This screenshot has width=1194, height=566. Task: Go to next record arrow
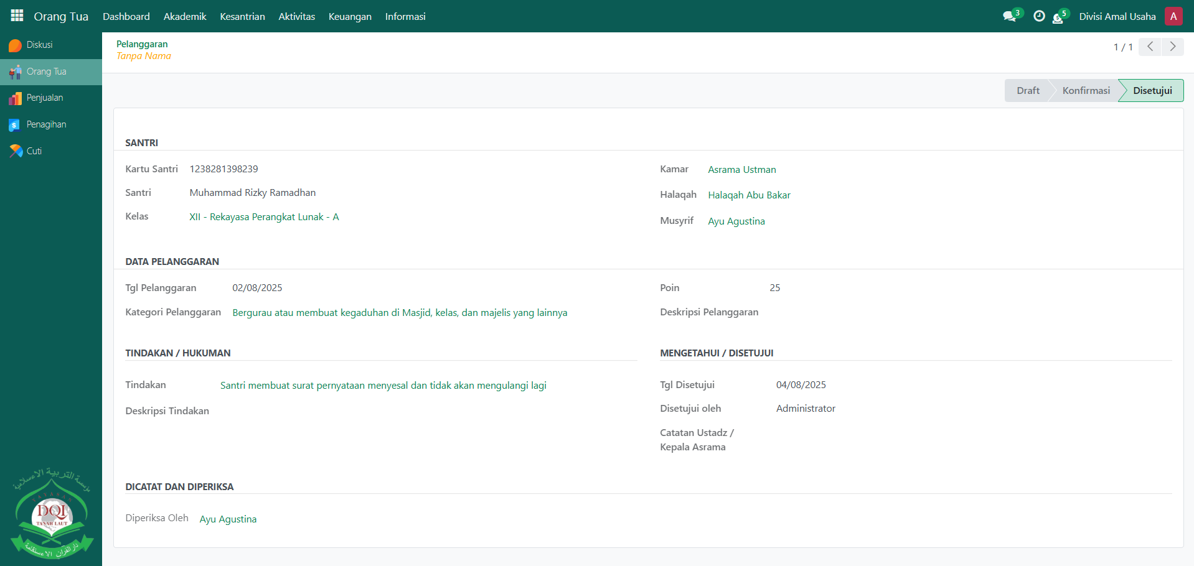click(x=1172, y=47)
